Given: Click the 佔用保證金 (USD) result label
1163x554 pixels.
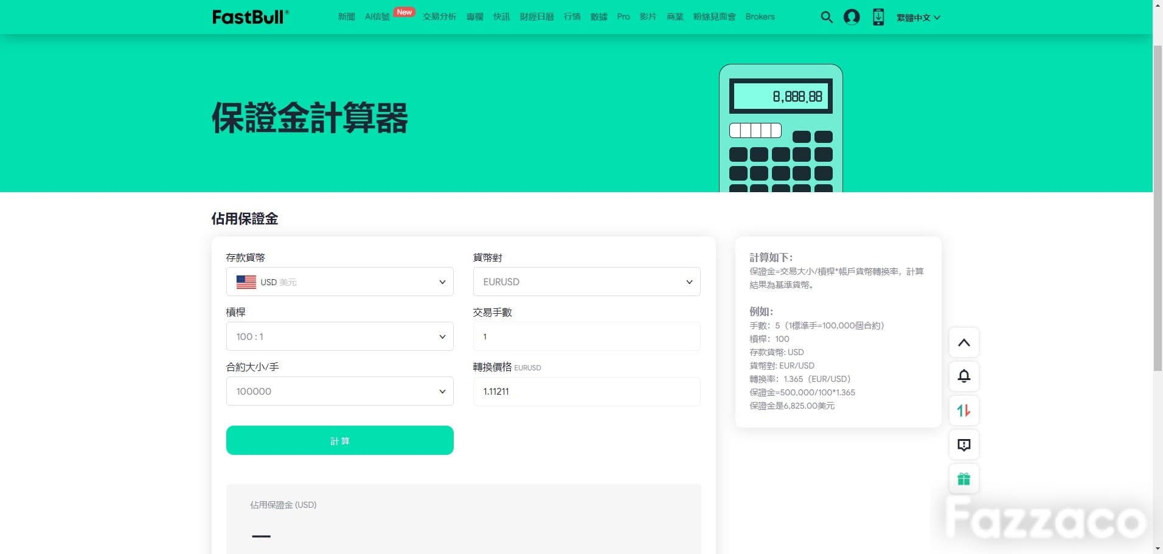Looking at the screenshot, I should 283,505.
